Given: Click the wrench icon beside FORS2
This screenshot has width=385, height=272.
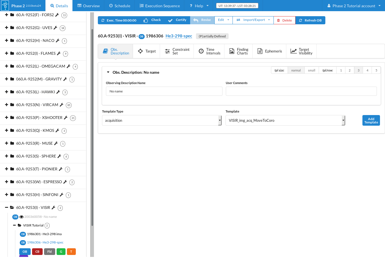Looking at the screenshot, I should 57,15.
